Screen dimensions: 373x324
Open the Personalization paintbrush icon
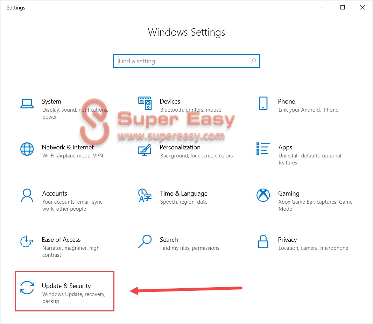145,150
